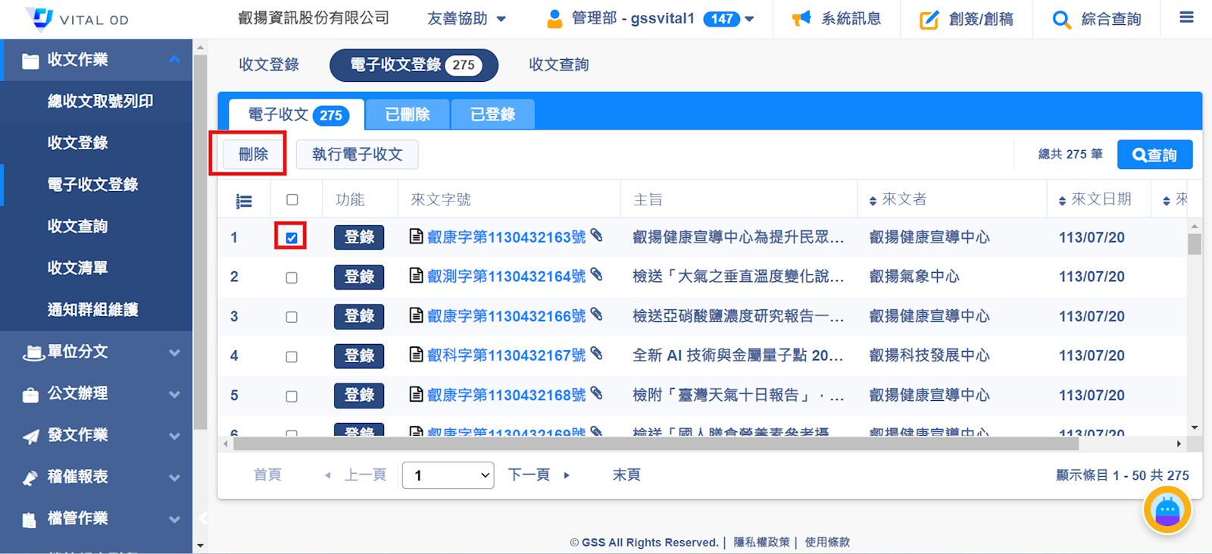
Task: Uncheck the checkbox in row 1
Action: [292, 238]
